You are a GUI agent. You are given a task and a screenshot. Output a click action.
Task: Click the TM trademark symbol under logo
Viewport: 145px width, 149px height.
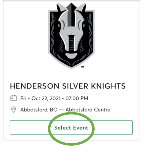(x=82, y=67)
